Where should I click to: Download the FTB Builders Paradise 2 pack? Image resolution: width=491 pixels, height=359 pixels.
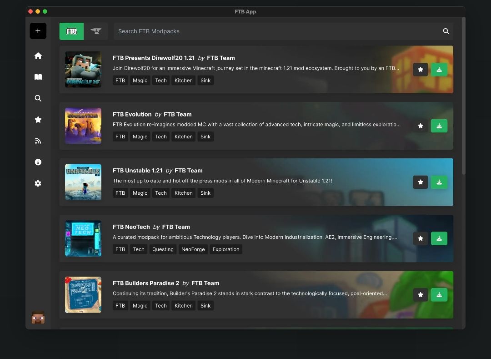click(439, 295)
